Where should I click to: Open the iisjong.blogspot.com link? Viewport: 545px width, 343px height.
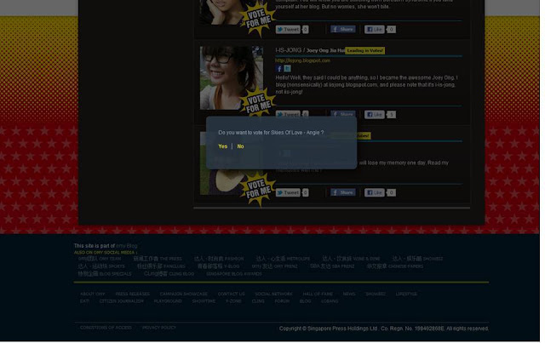click(303, 60)
